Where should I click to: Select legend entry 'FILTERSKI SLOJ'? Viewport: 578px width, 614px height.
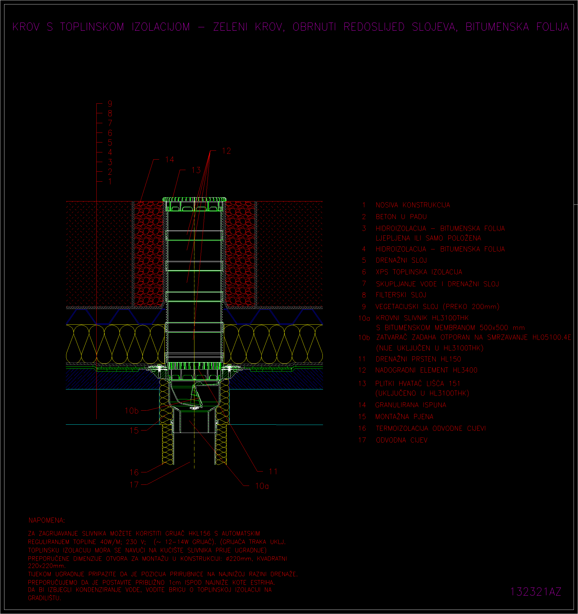[401, 295]
